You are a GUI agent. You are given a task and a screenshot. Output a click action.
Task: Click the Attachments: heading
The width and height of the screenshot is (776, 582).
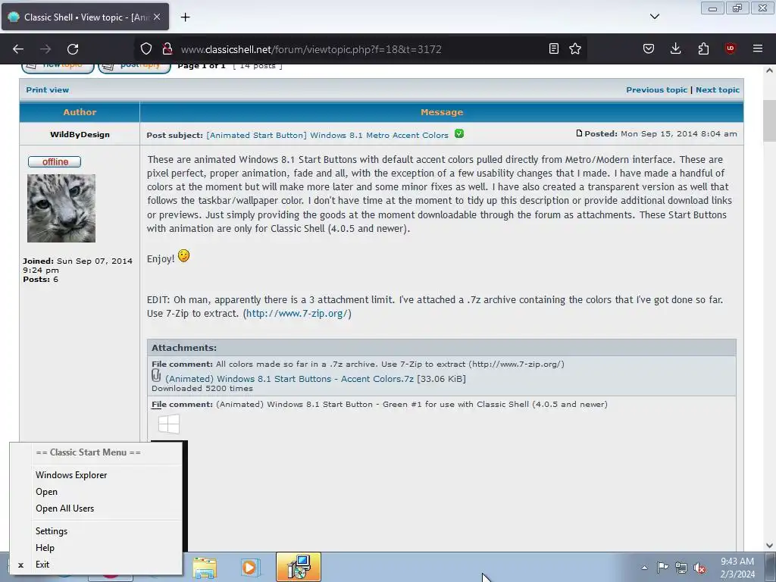click(184, 348)
